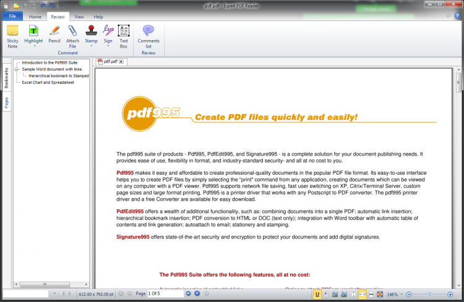
Task: Select Hierarchical bookmark to Stamped item
Action: click(59, 75)
